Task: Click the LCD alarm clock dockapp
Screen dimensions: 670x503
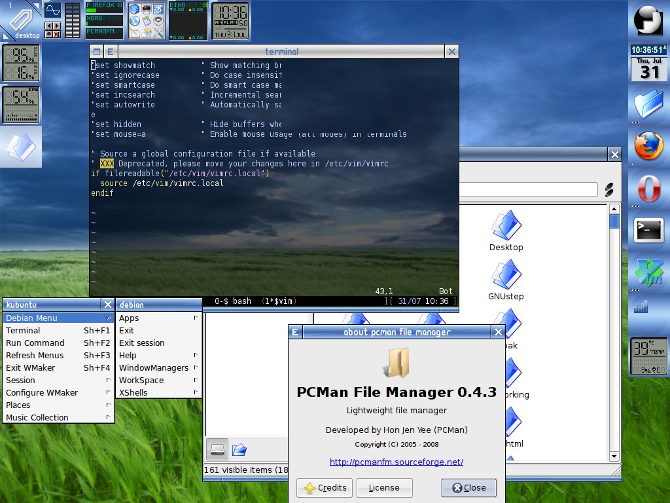Action: pyautogui.click(x=230, y=20)
